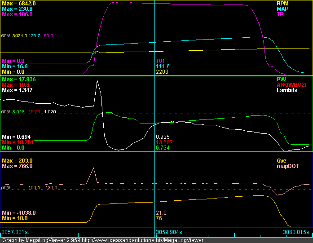Click the mapDOT spike peak in bottom graph
Image resolution: width=313 pixels, height=243 pixels.
click(93, 168)
